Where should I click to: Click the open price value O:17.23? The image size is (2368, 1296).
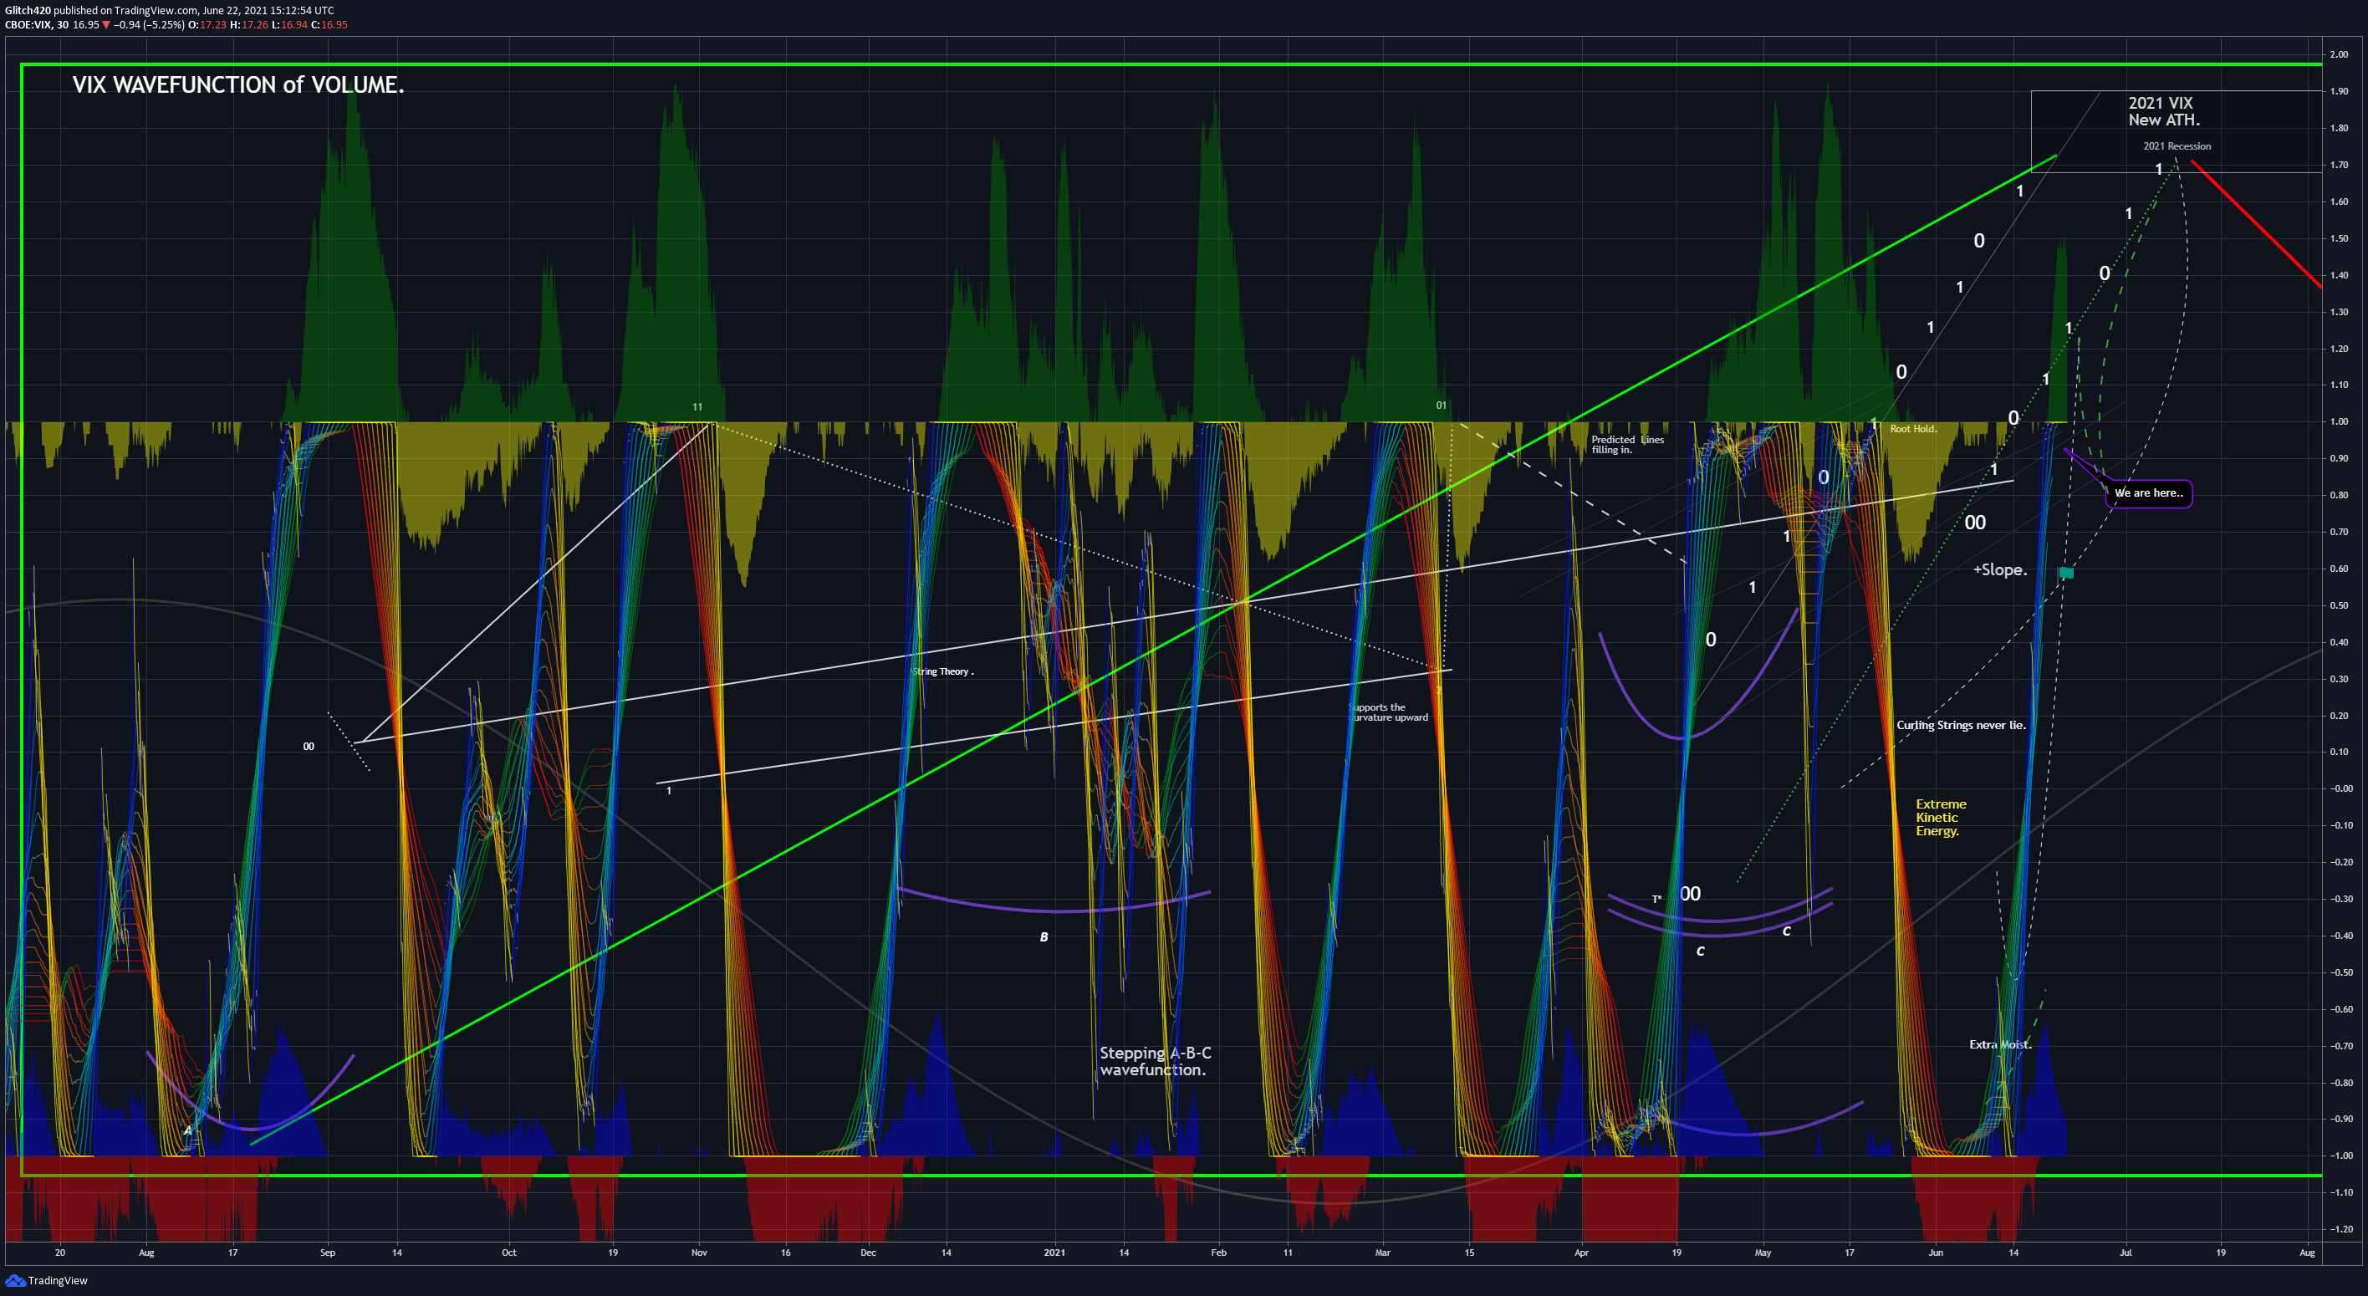207,25
